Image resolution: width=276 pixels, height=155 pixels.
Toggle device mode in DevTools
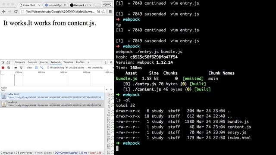8,62
